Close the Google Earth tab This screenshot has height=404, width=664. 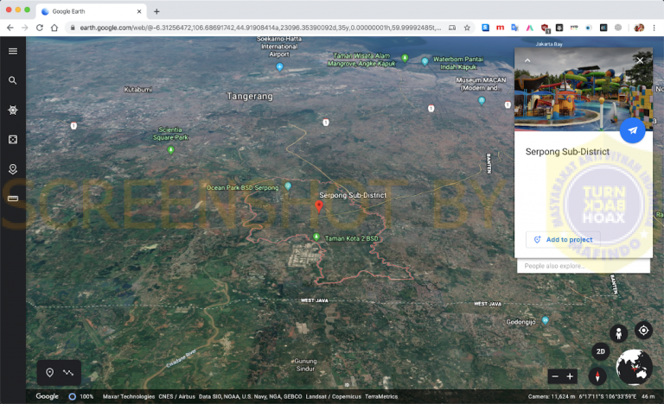coord(139,11)
